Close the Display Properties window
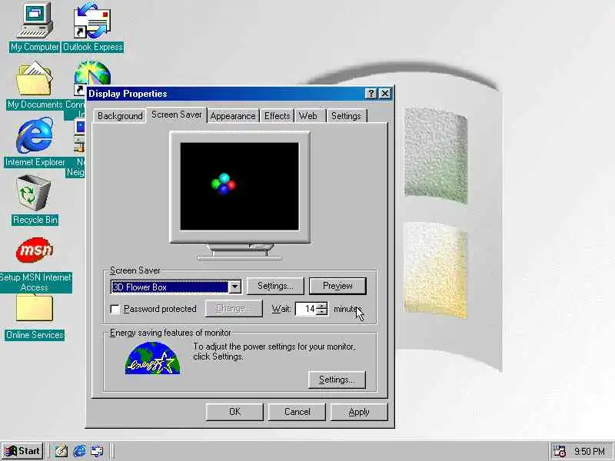This screenshot has height=461, width=615. [385, 93]
